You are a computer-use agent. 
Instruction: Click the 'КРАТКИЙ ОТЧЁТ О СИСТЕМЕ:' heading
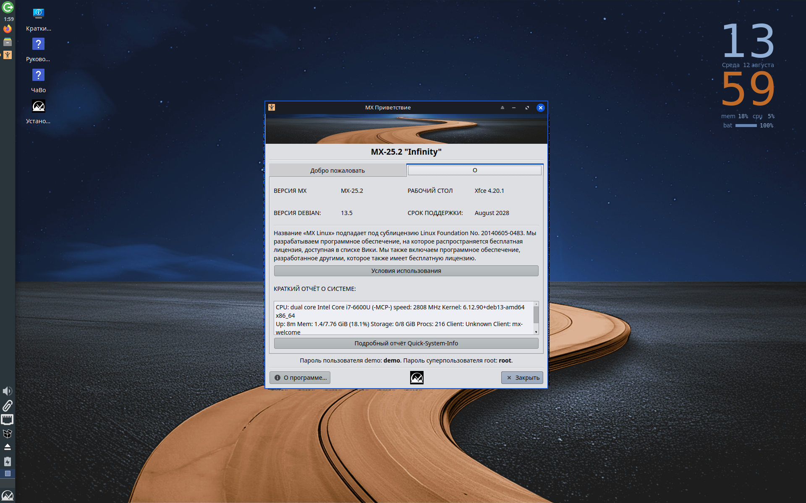[x=315, y=289]
